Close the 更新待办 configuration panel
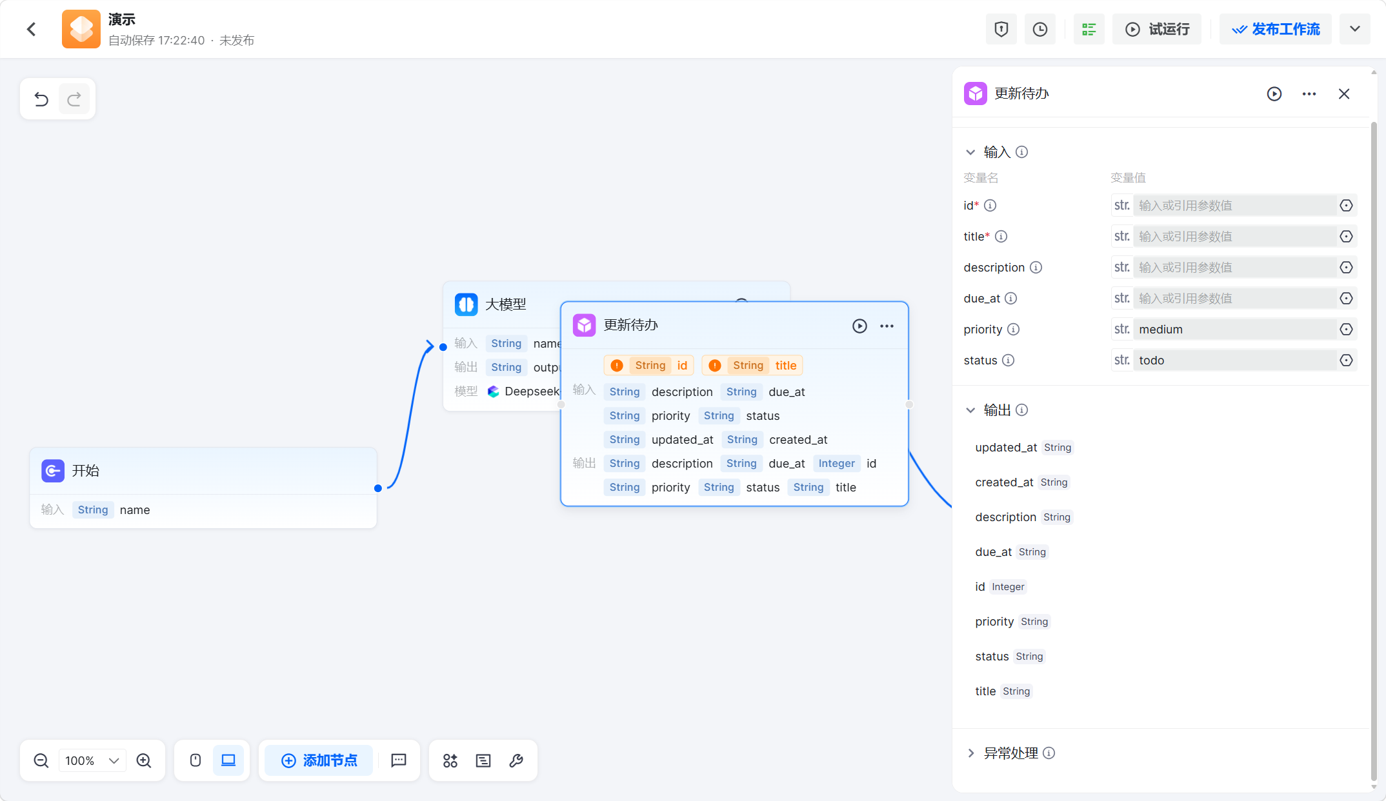 coord(1344,94)
